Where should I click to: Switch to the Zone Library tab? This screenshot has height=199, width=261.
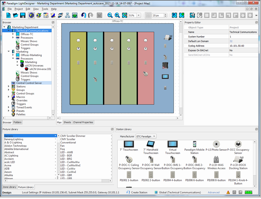tap(10, 187)
